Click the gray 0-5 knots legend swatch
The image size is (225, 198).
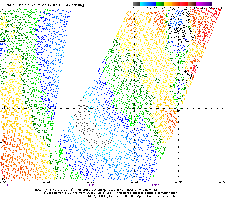[x=136, y=4]
